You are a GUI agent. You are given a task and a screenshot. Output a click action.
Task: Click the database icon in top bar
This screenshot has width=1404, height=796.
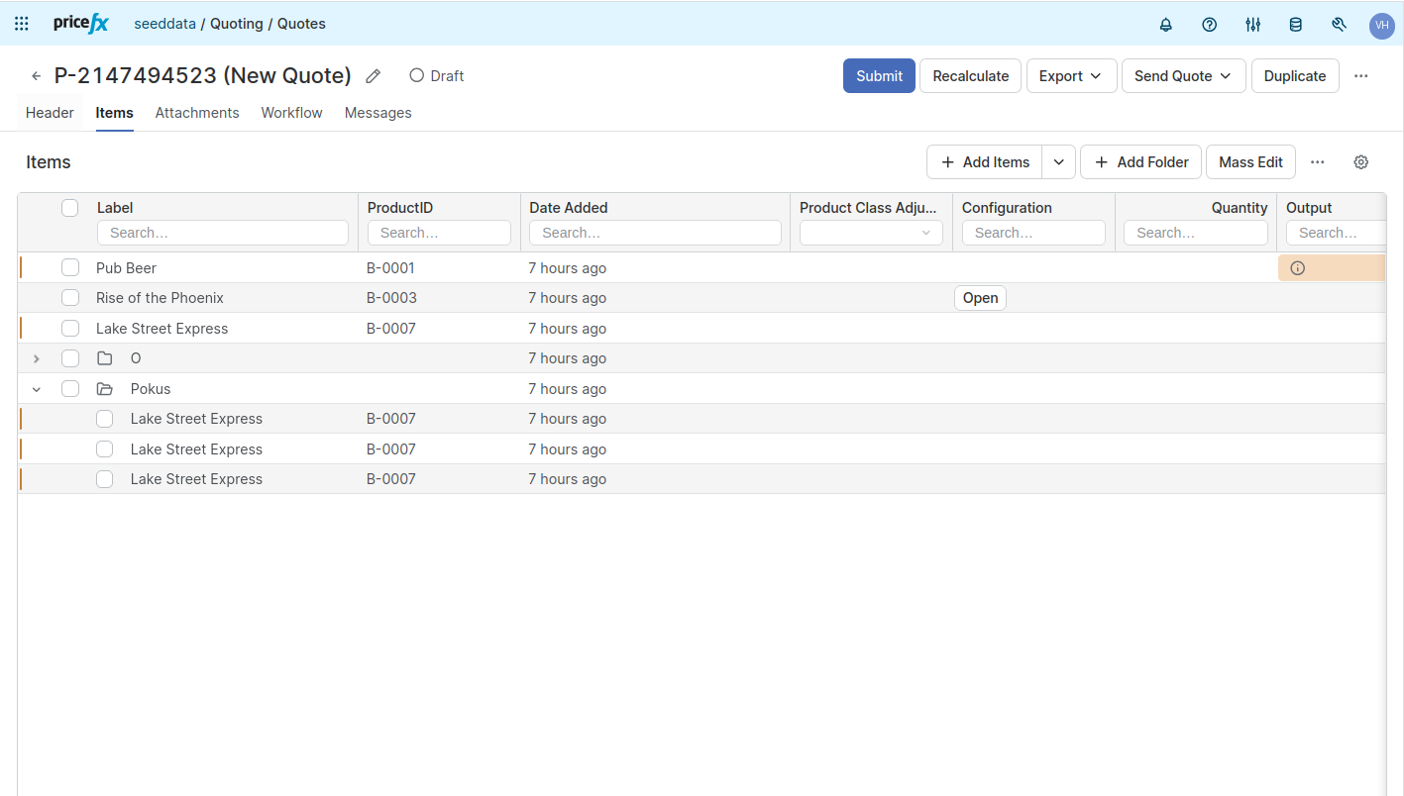tap(1295, 25)
